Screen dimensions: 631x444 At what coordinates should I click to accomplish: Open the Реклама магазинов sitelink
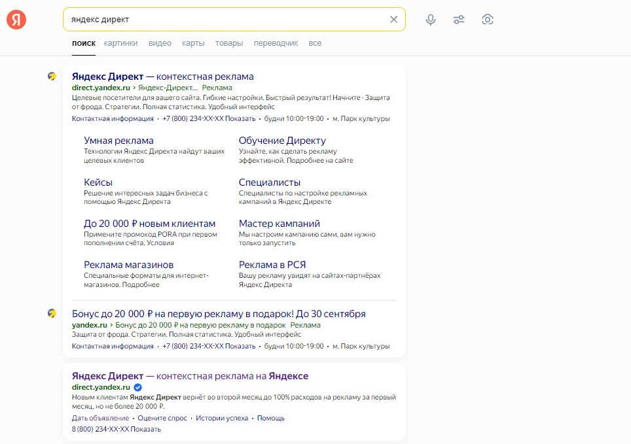pyautogui.click(x=129, y=265)
